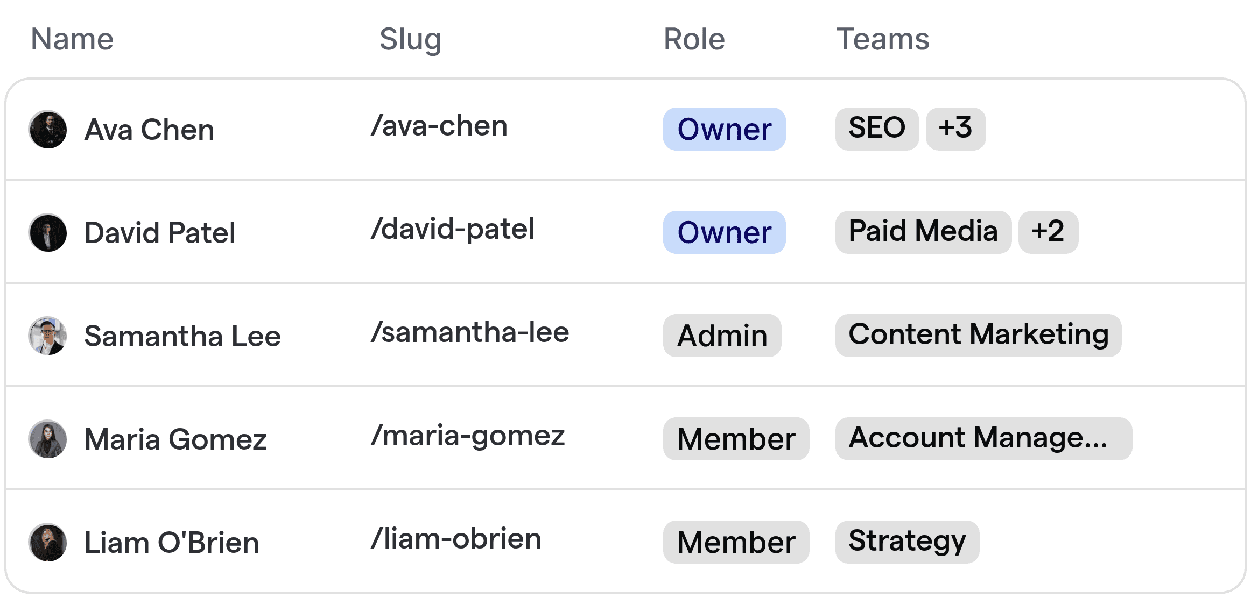The width and height of the screenshot is (1251, 598).
Task: Select the SEO team badge
Action: (x=876, y=128)
